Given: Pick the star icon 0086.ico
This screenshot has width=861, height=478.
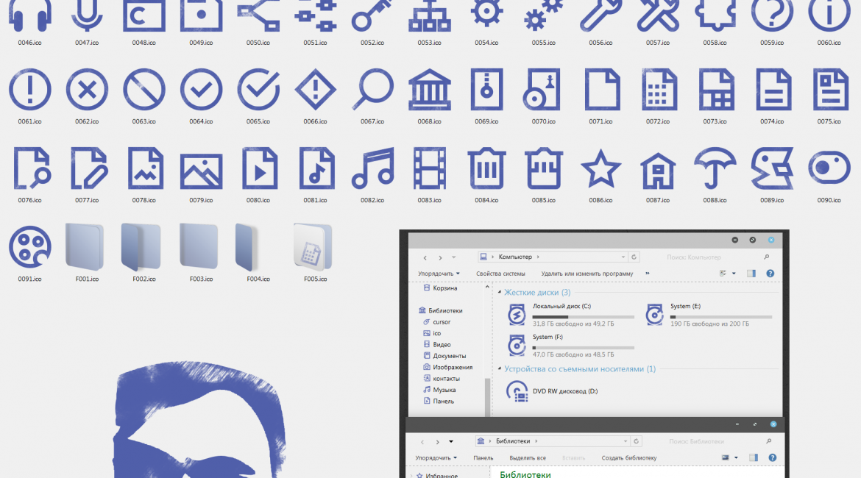Looking at the screenshot, I should pos(600,169).
